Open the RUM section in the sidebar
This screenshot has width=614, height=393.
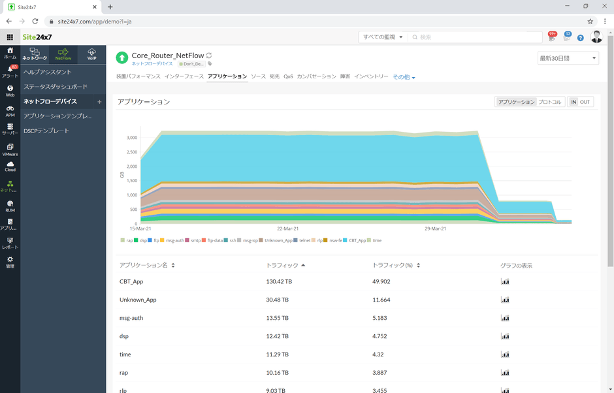click(10, 206)
